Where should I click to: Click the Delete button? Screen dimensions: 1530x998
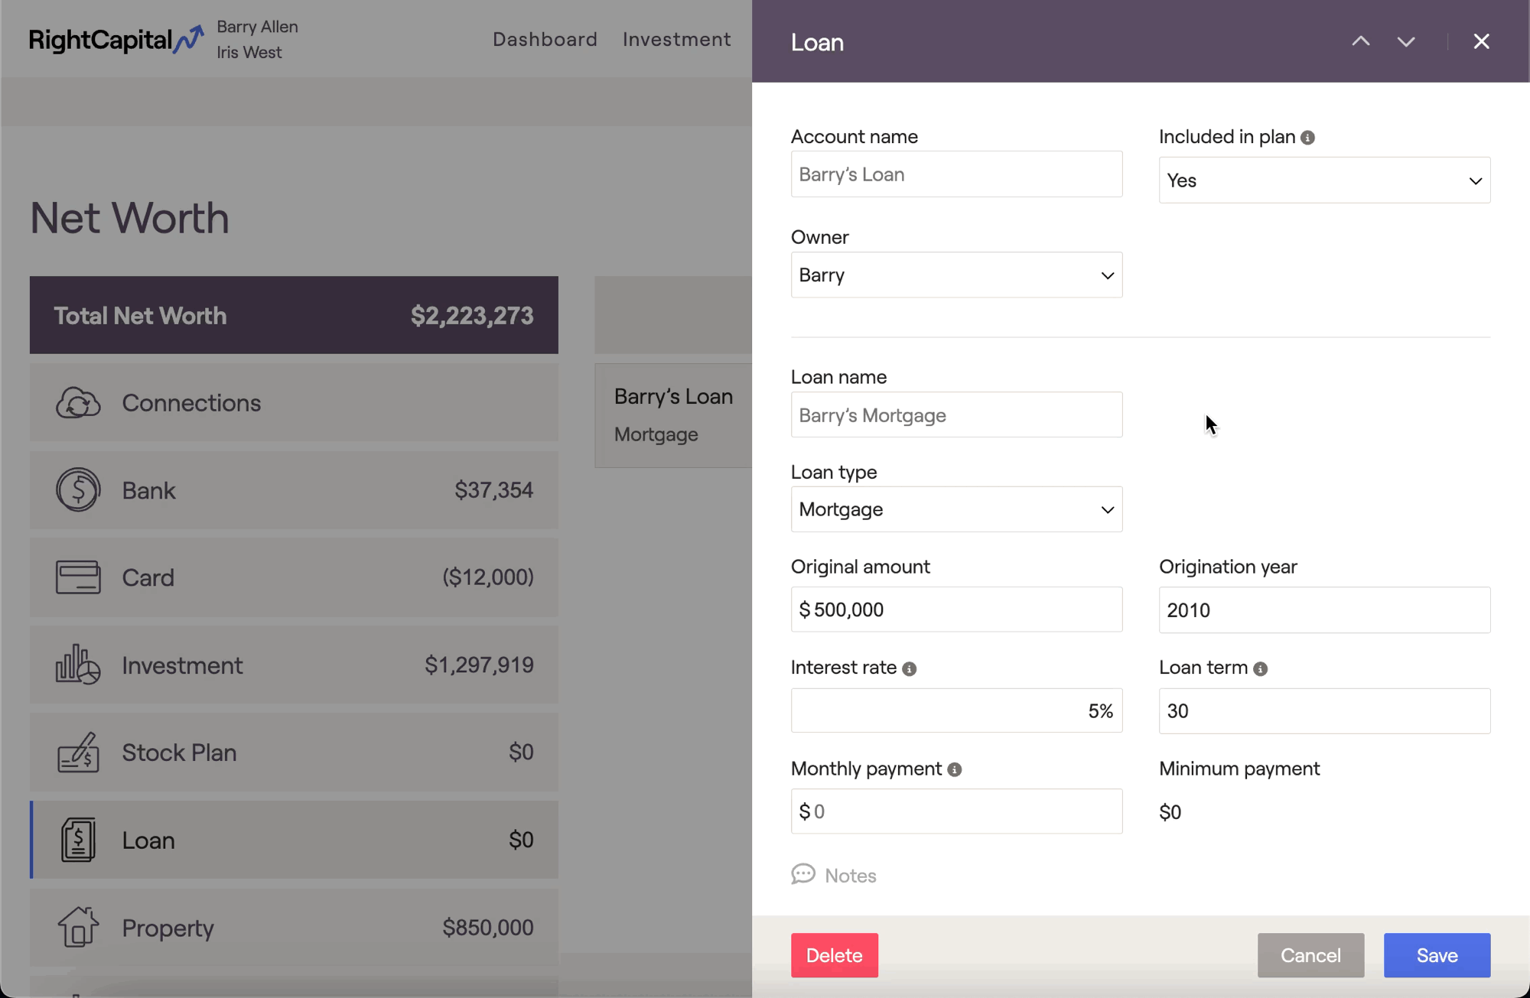click(x=834, y=955)
